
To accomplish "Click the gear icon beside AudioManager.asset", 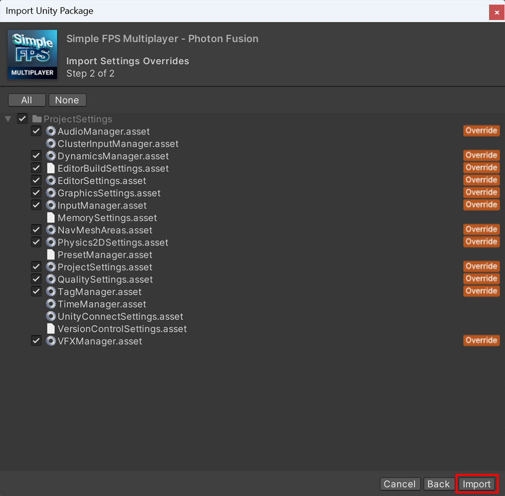I will click(x=51, y=131).
